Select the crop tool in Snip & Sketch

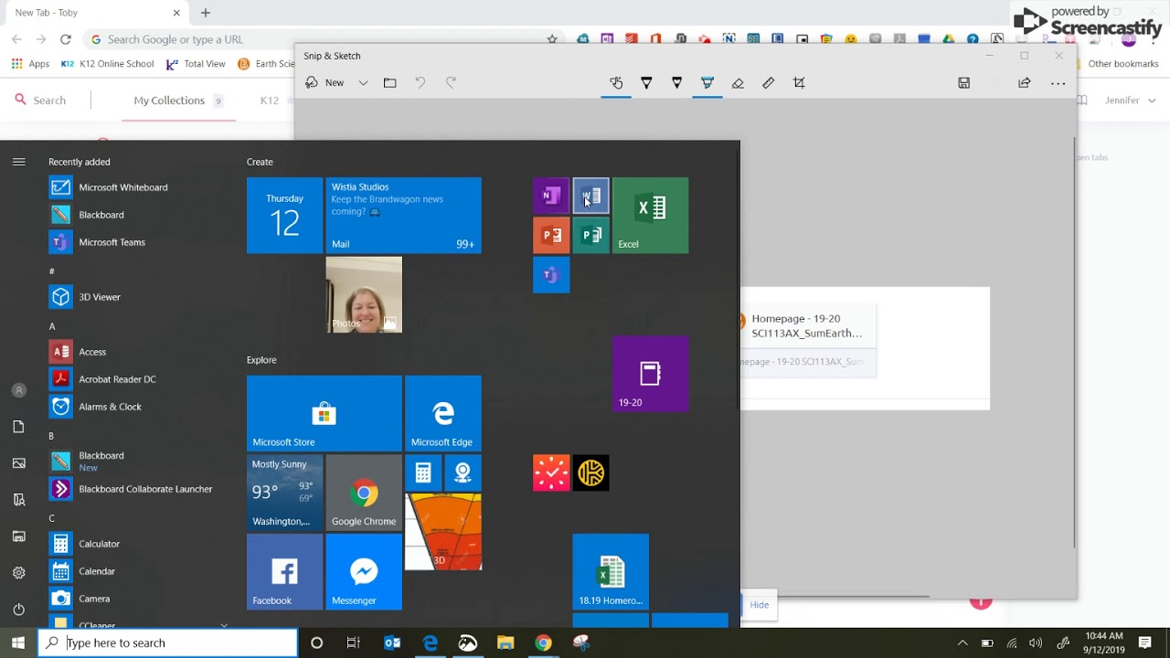point(799,83)
